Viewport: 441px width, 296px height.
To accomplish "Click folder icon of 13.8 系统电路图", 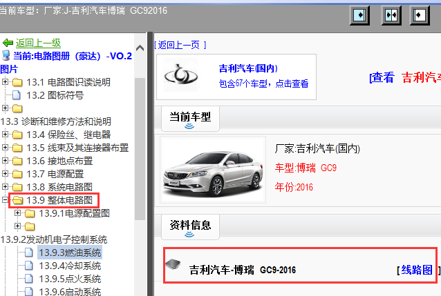I will coord(17,187).
